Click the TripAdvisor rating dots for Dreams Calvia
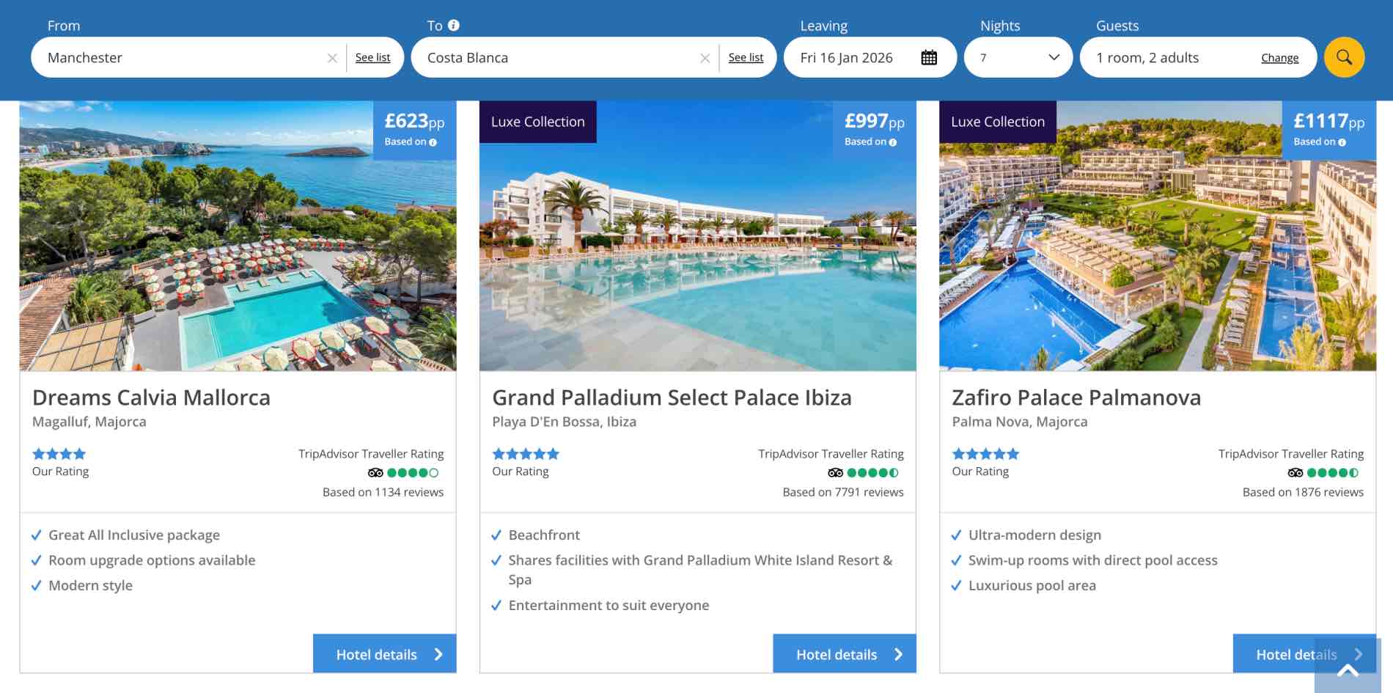 click(x=412, y=473)
